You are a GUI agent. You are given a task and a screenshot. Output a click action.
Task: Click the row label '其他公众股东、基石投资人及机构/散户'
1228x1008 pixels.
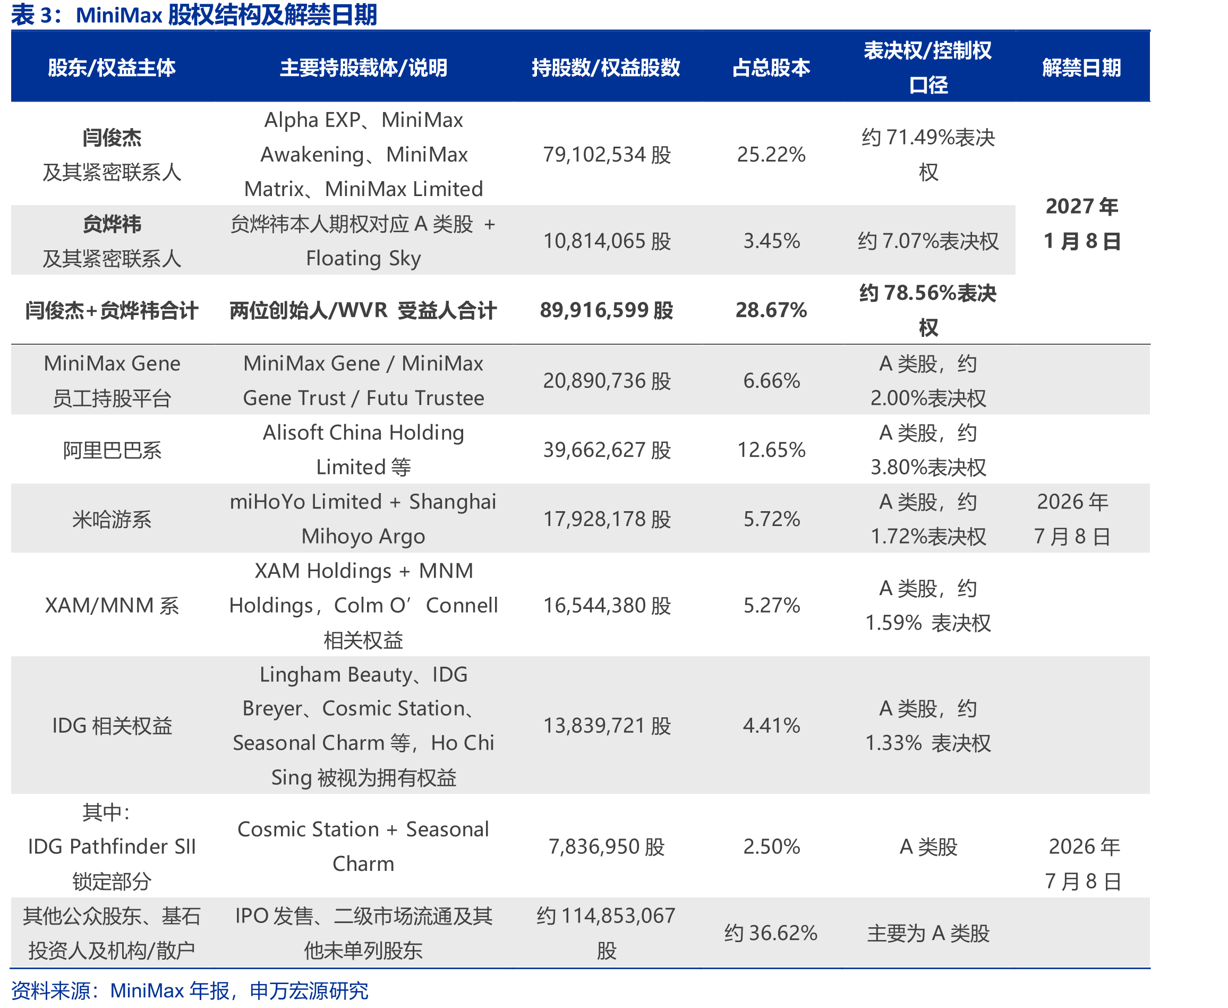(x=112, y=933)
